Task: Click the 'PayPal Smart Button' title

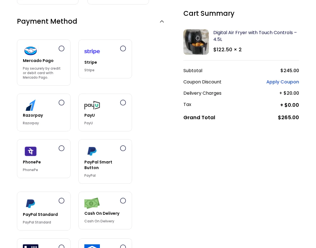Action: [x=98, y=165]
